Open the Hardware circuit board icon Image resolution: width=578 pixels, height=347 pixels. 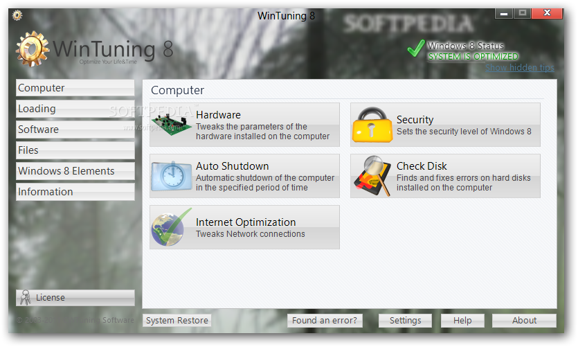coord(172,125)
